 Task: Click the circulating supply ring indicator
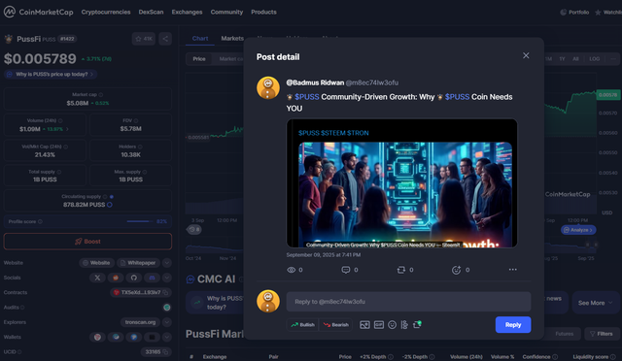pos(110,205)
